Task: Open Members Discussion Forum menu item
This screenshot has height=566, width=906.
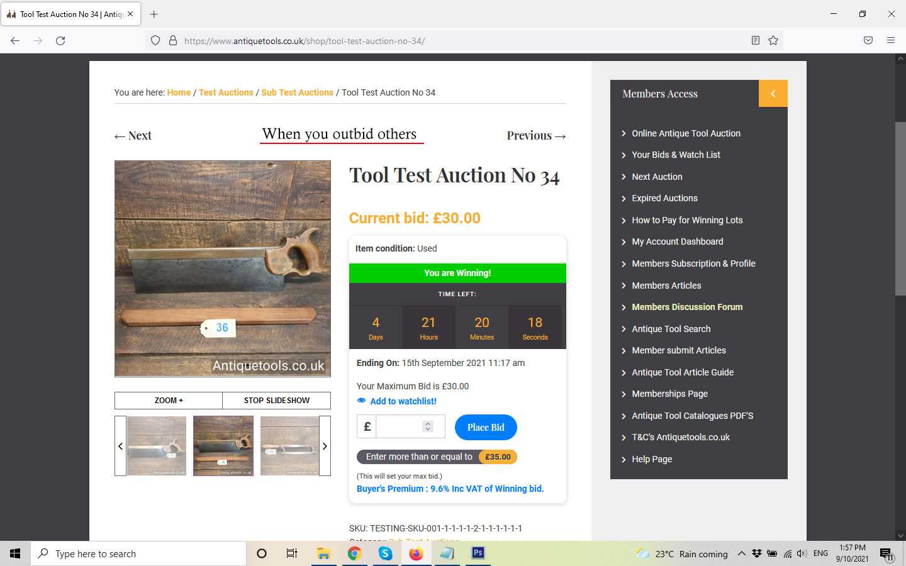Action: coord(687,307)
